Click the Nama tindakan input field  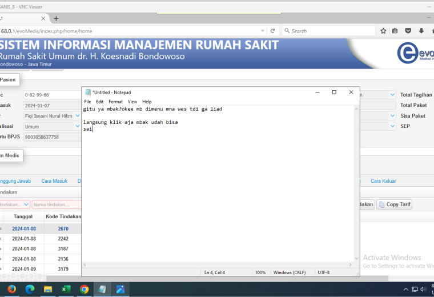tap(57, 204)
